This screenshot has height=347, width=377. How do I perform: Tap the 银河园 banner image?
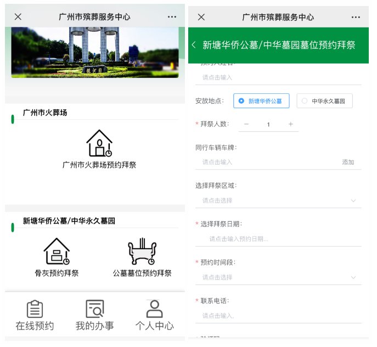coord(95,52)
